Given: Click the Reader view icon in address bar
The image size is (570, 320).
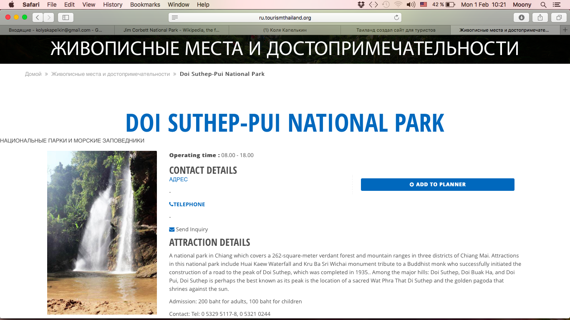Looking at the screenshot, I should coord(175,17).
